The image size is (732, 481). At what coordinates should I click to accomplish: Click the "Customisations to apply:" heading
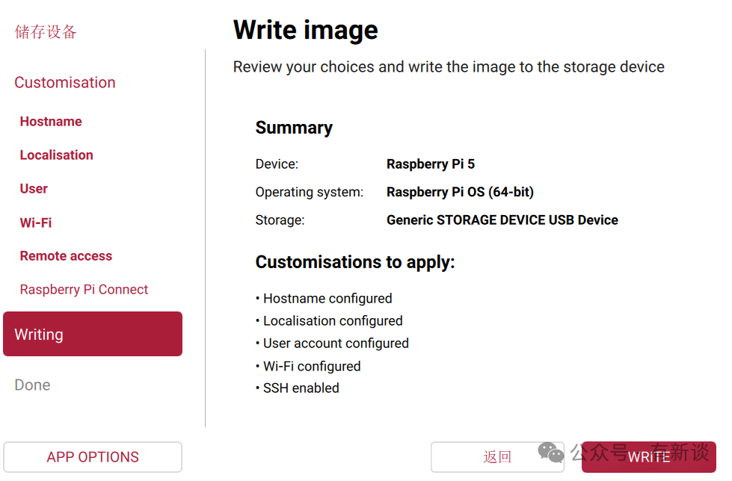click(x=355, y=262)
